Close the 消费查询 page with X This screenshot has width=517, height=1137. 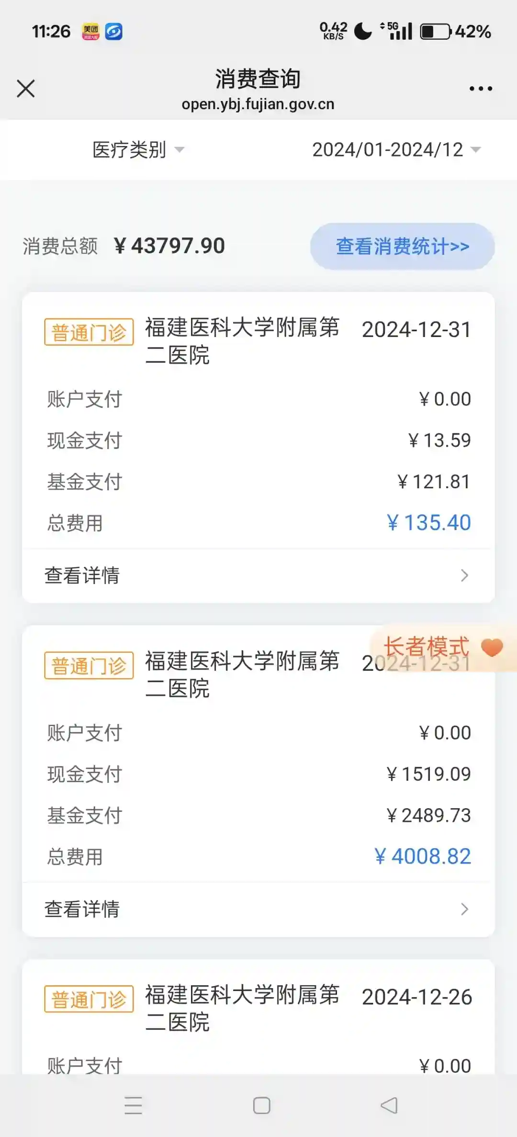26,89
